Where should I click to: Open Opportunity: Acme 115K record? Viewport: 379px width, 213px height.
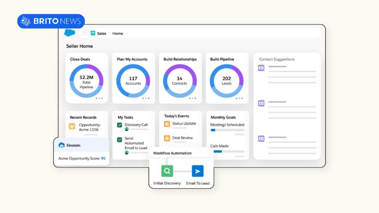pos(90,127)
